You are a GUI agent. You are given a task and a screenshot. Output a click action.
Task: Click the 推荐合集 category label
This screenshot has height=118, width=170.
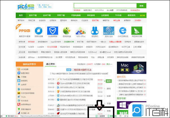pyautogui.click(x=22, y=42)
